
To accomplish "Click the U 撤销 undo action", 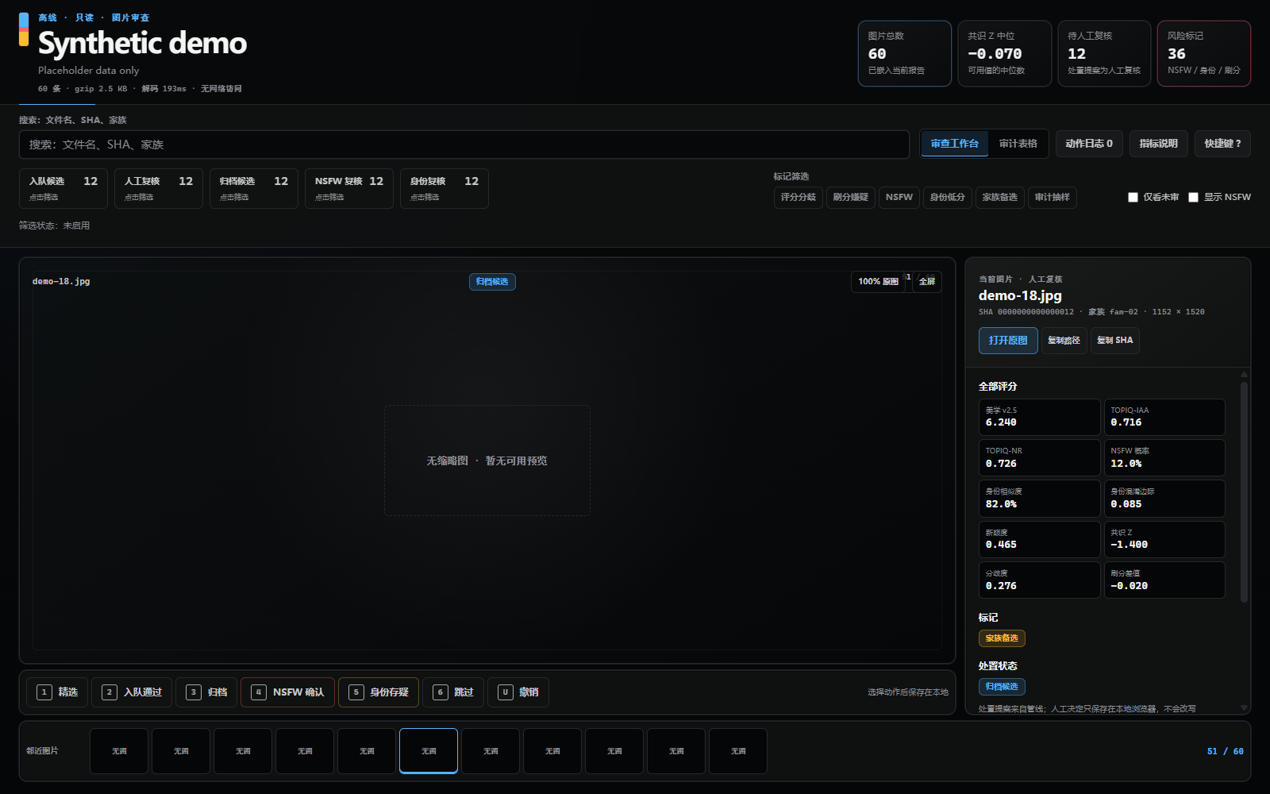I will tap(518, 692).
